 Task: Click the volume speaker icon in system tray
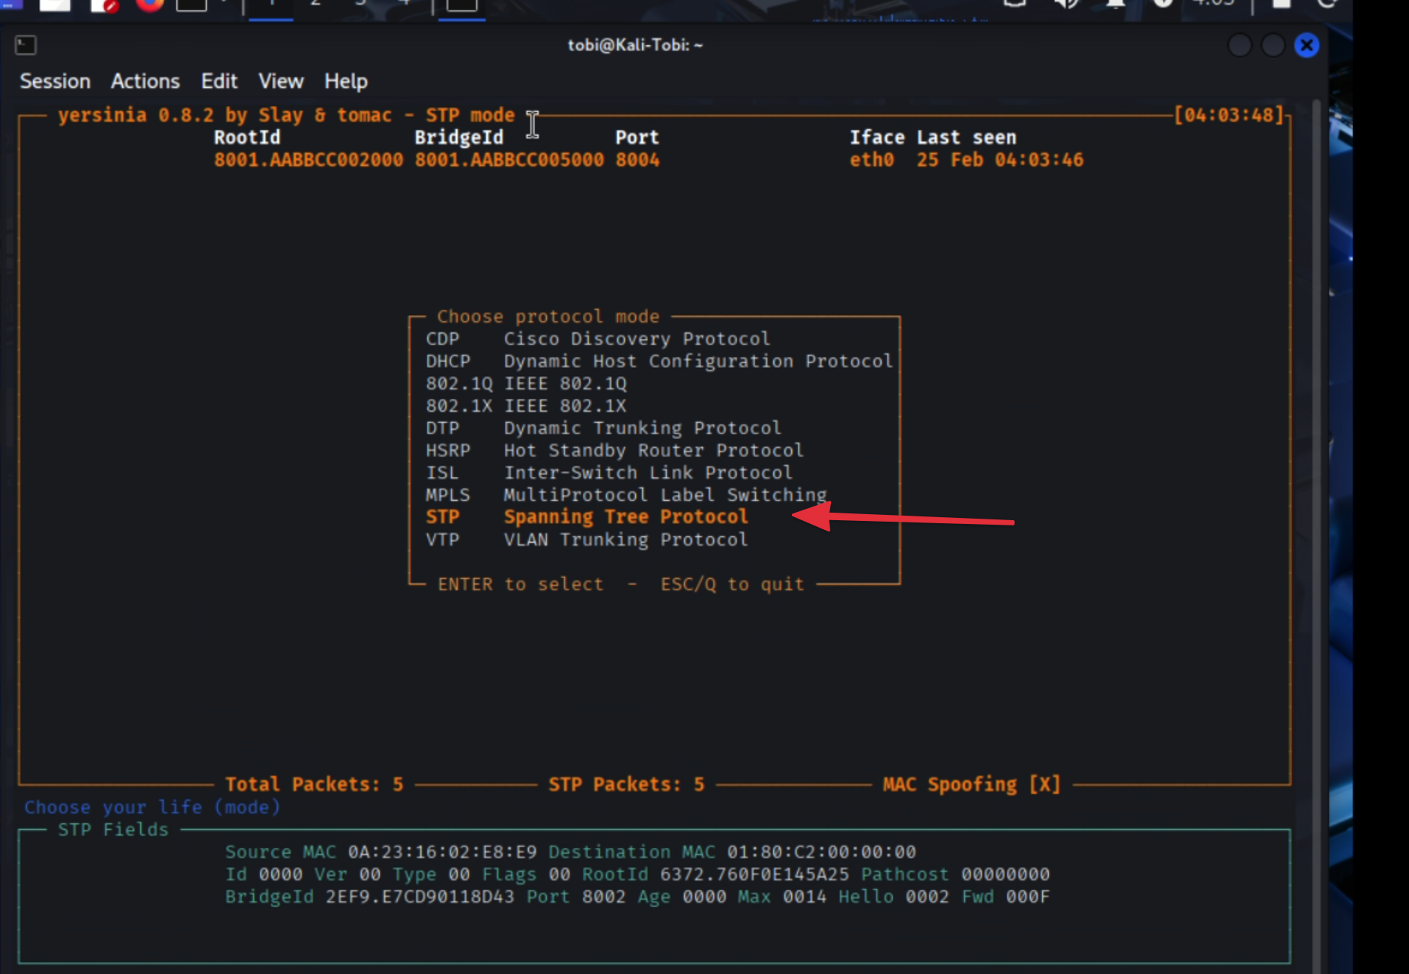click(1065, 4)
